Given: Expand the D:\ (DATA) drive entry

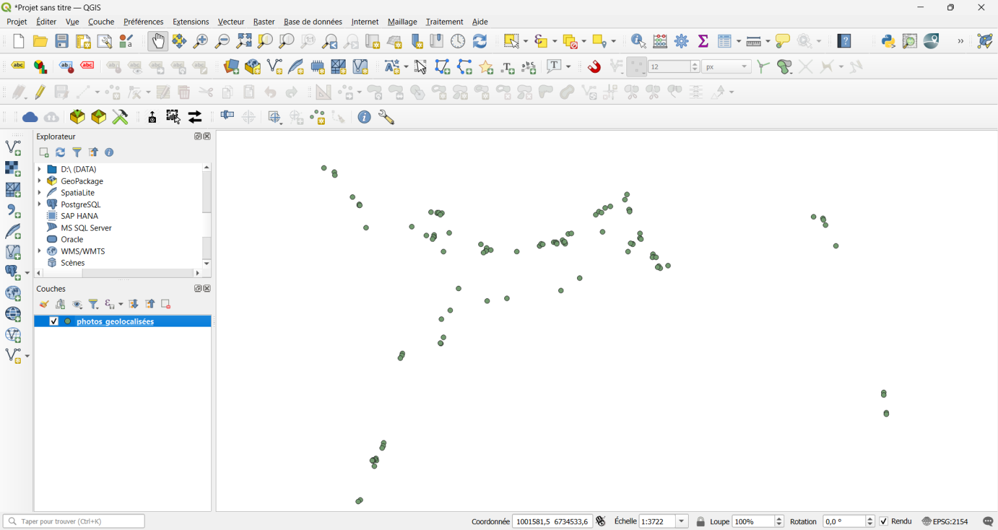Looking at the screenshot, I should pos(40,169).
